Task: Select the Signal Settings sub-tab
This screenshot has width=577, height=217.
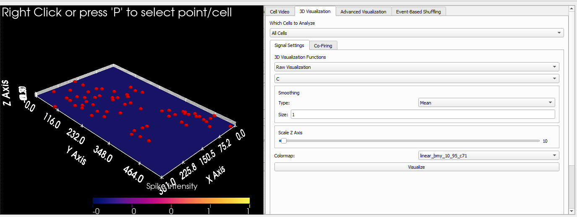Action: coord(290,45)
